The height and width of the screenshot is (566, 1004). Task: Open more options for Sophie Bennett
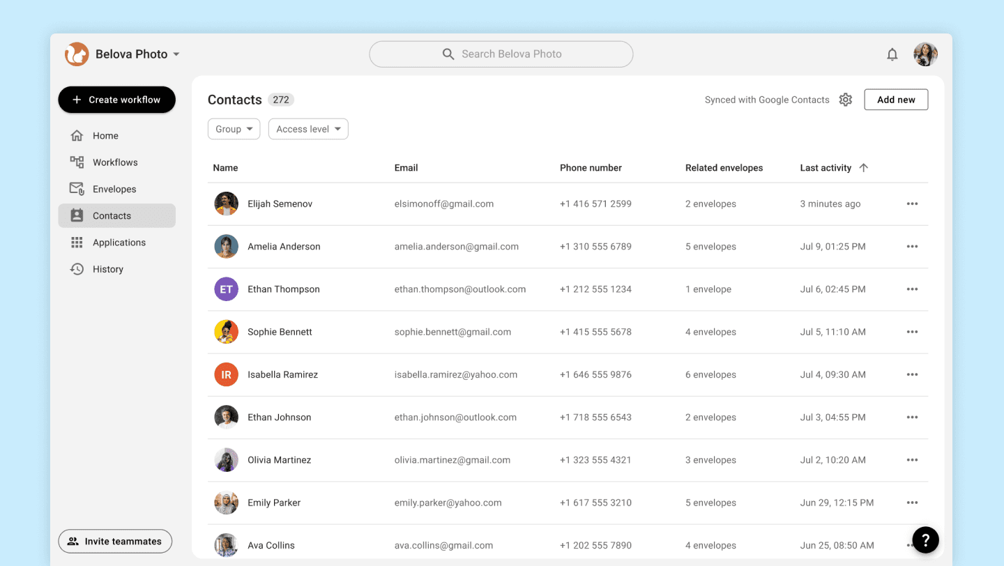click(912, 332)
